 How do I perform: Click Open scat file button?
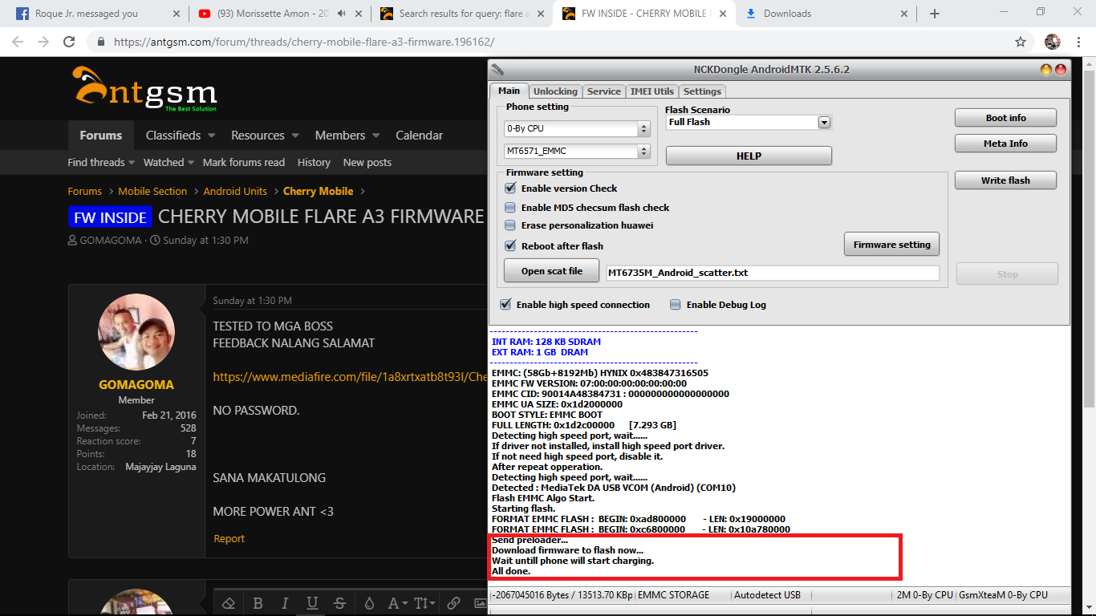coord(551,271)
